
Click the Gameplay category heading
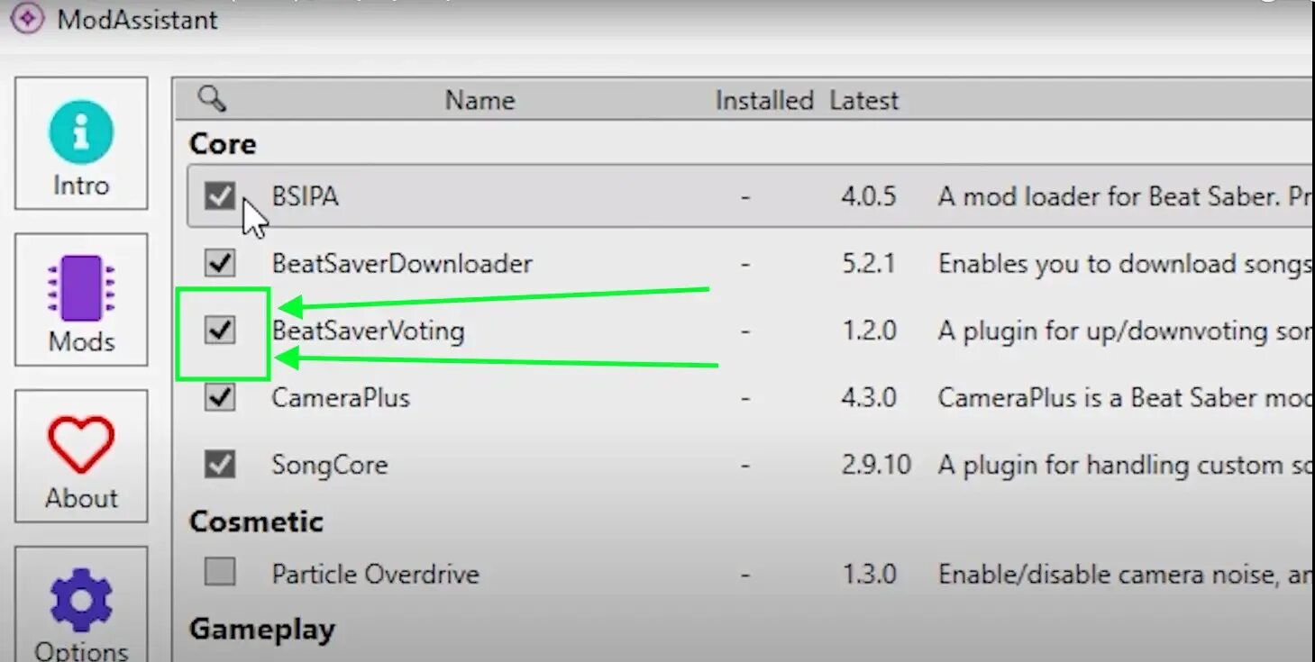pyautogui.click(x=262, y=630)
